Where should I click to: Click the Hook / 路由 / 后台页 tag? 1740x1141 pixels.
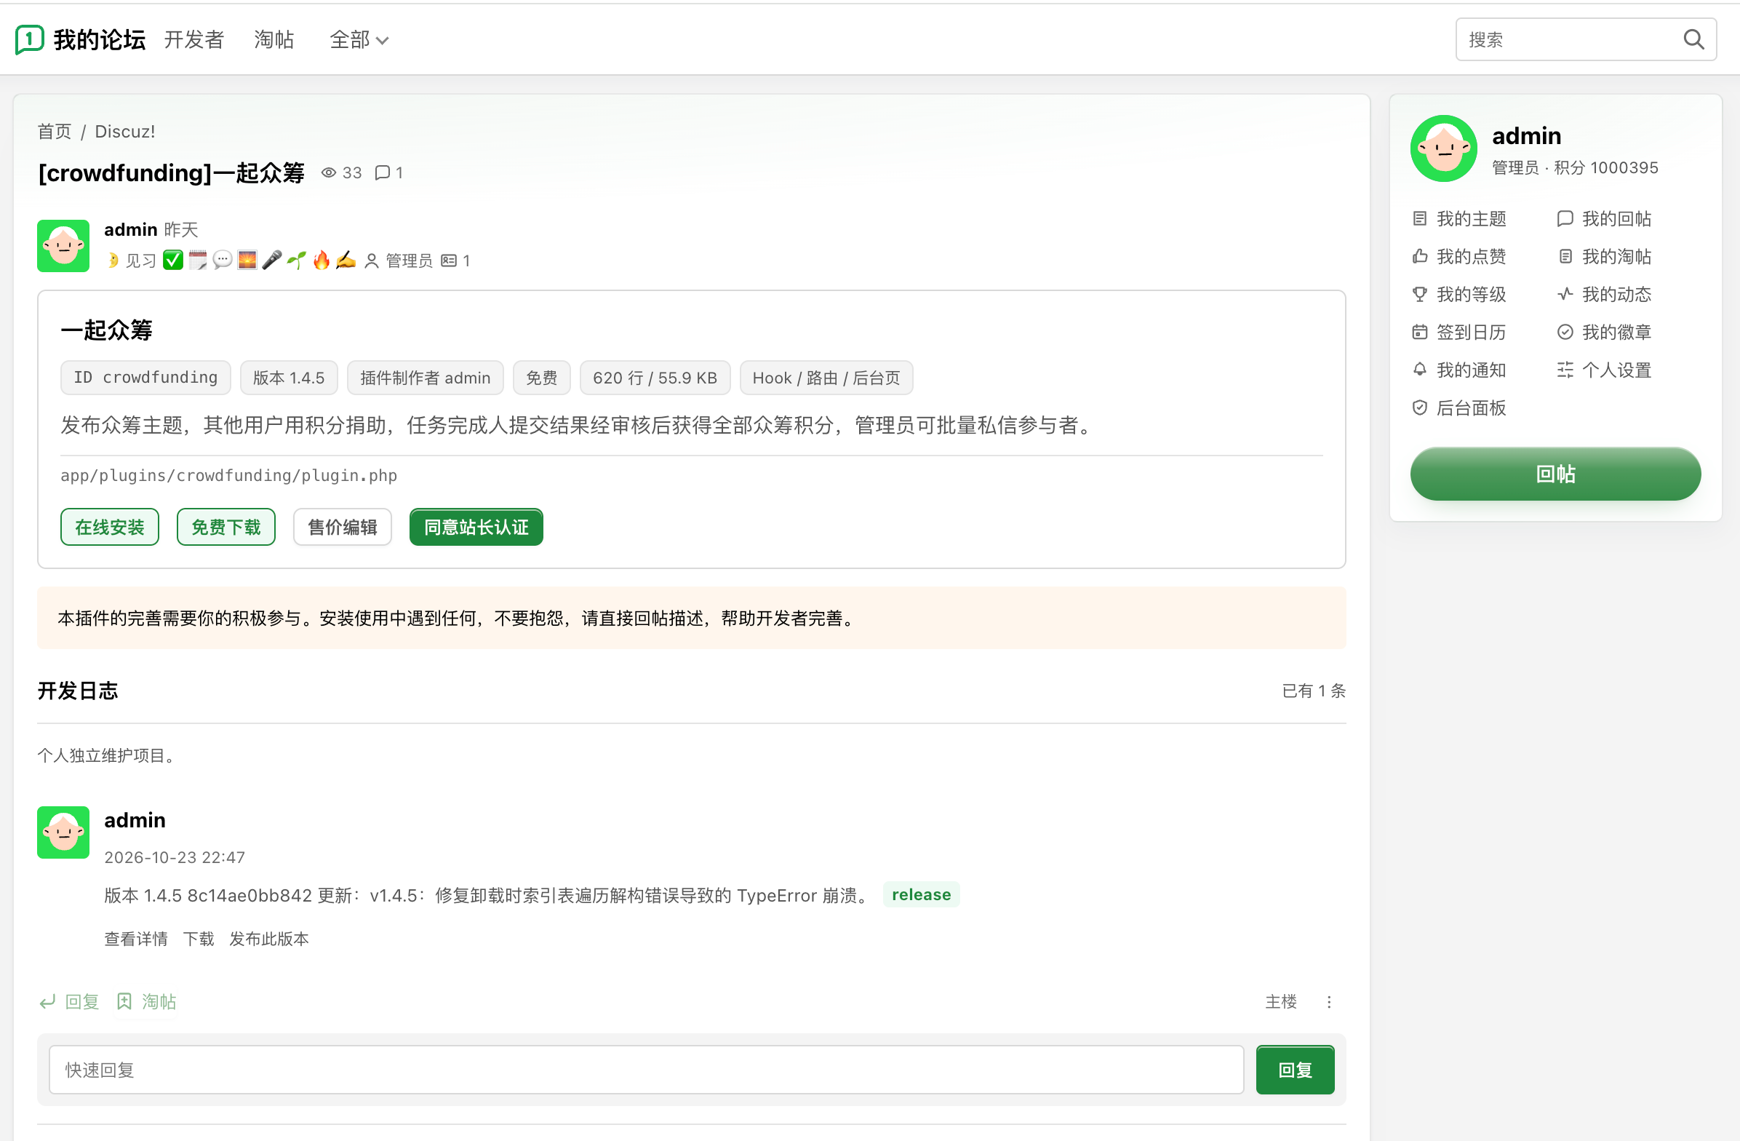tap(826, 378)
